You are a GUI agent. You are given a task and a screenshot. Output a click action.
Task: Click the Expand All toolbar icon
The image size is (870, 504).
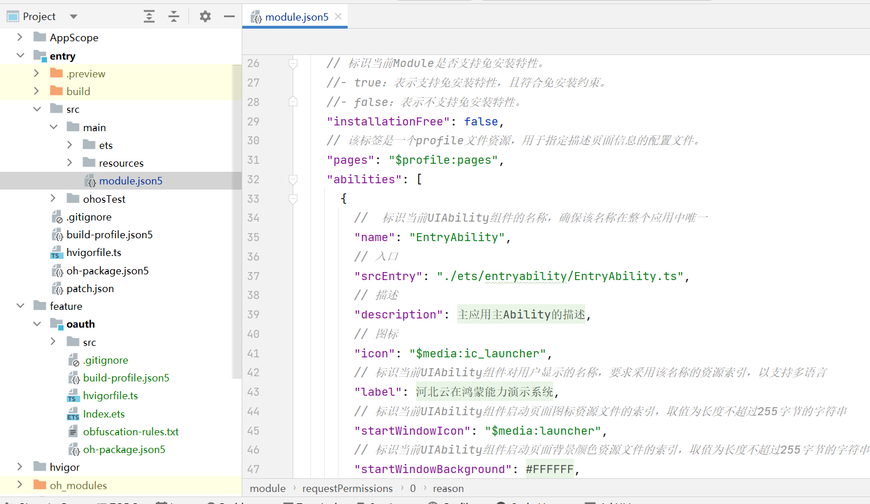[x=149, y=17]
